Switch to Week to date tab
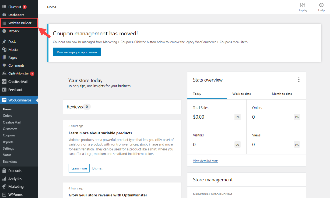Viewport: 330px width, 198px height. pos(242,94)
